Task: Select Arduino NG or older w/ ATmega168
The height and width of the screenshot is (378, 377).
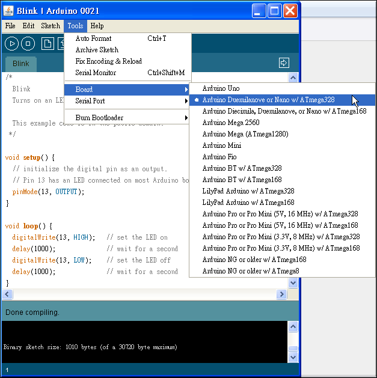Action: click(282, 260)
